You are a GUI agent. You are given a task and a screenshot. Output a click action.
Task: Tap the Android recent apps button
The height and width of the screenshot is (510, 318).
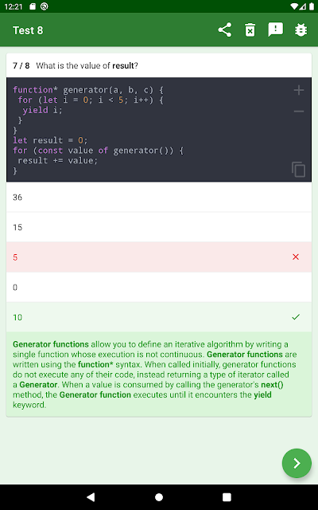(x=227, y=497)
